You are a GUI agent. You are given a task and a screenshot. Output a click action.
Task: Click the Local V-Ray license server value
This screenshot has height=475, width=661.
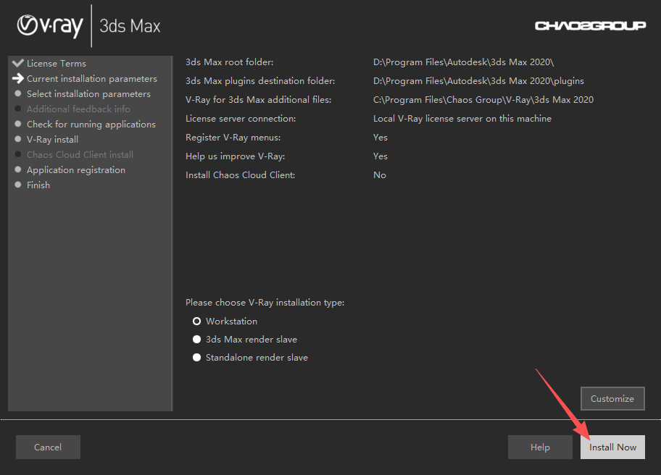[x=462, y=119]
